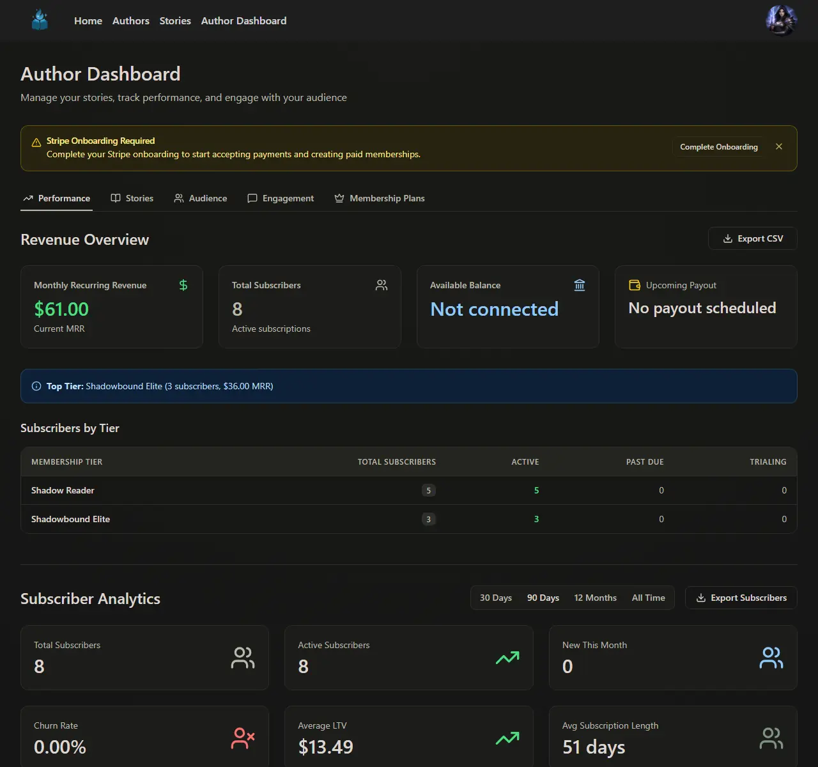Select the All Time time range
The height and width of the screenshot is (767, 818).
(x=648, y=598)
